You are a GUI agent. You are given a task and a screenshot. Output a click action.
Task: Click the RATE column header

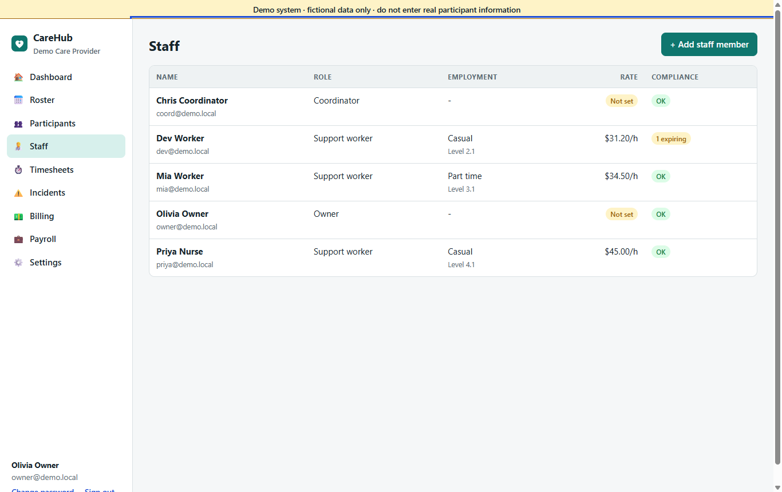629,77
